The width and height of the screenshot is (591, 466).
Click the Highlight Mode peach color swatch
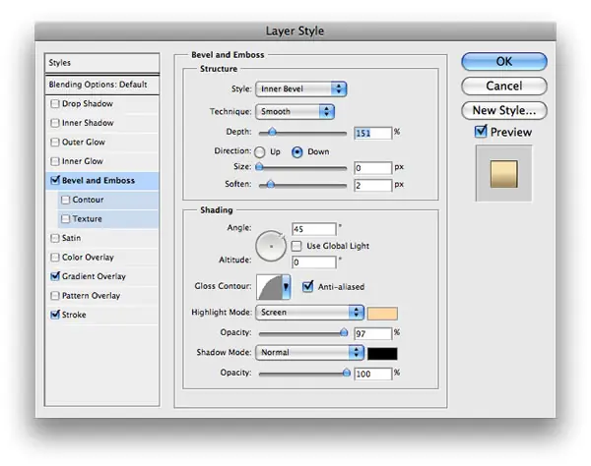[x=382, y=314]
